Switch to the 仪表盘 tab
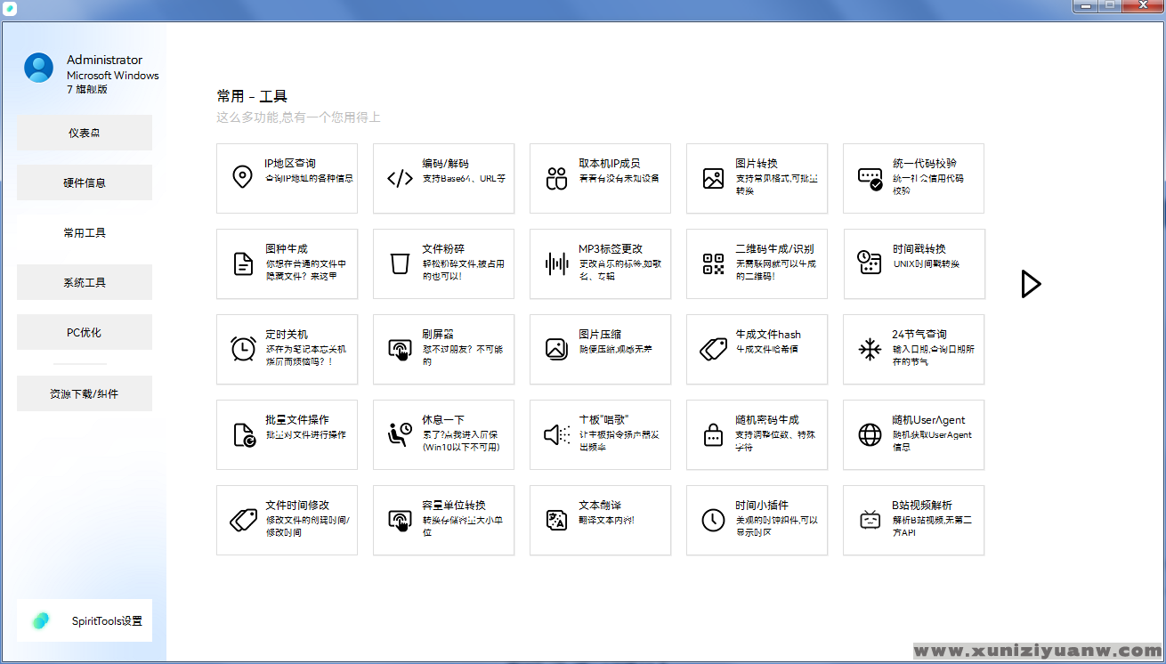 point(85,133)
